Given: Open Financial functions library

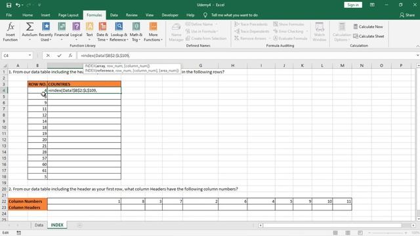Looking at the screenshot, I should click(x=62, y=32).
